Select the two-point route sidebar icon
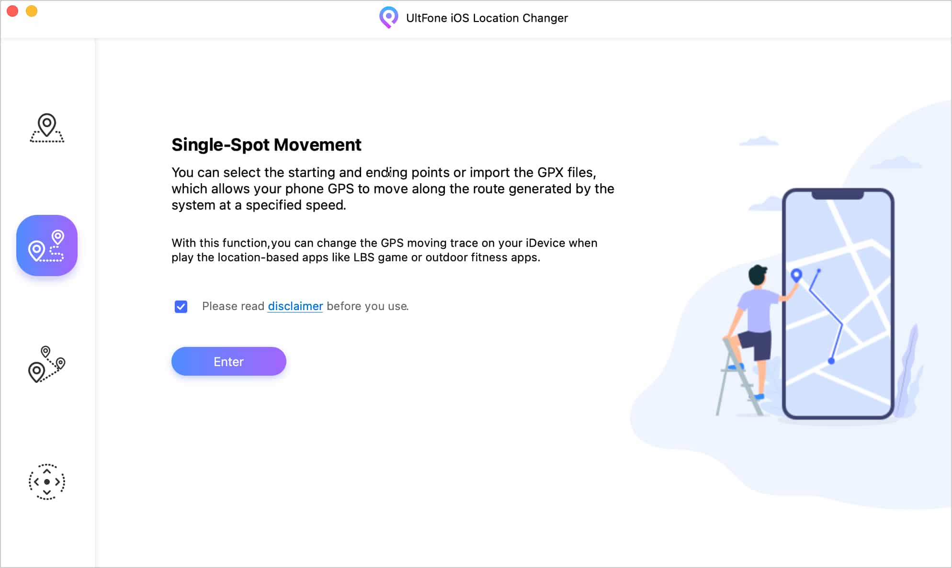This screenshot has height=568, width=952. click(46, 245)
